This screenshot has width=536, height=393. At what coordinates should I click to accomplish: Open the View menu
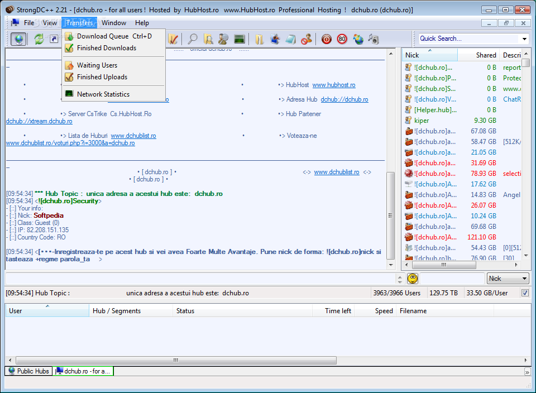pyautogui.click(x=50, y=23)
